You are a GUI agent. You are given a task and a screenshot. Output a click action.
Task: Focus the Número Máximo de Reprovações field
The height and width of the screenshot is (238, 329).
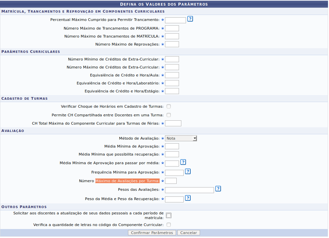(172, 44)
